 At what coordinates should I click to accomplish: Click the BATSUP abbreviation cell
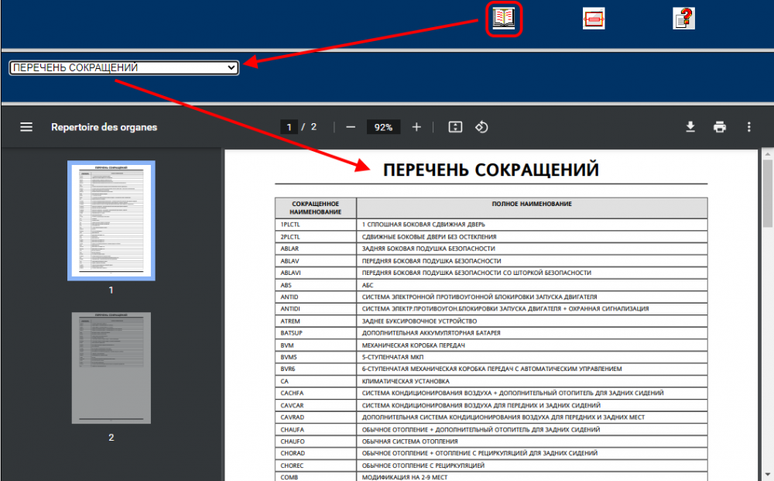pos(316,333)
